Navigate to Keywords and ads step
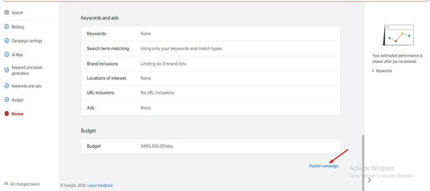 pyautogui.click(x=26, y=86)
